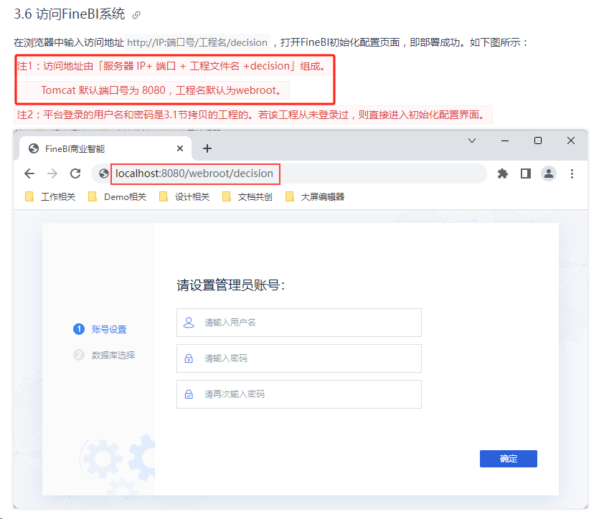Click the Tomcat 默认端口号为 8080 text
Screen dimensions: 604x519
point(103,90)
